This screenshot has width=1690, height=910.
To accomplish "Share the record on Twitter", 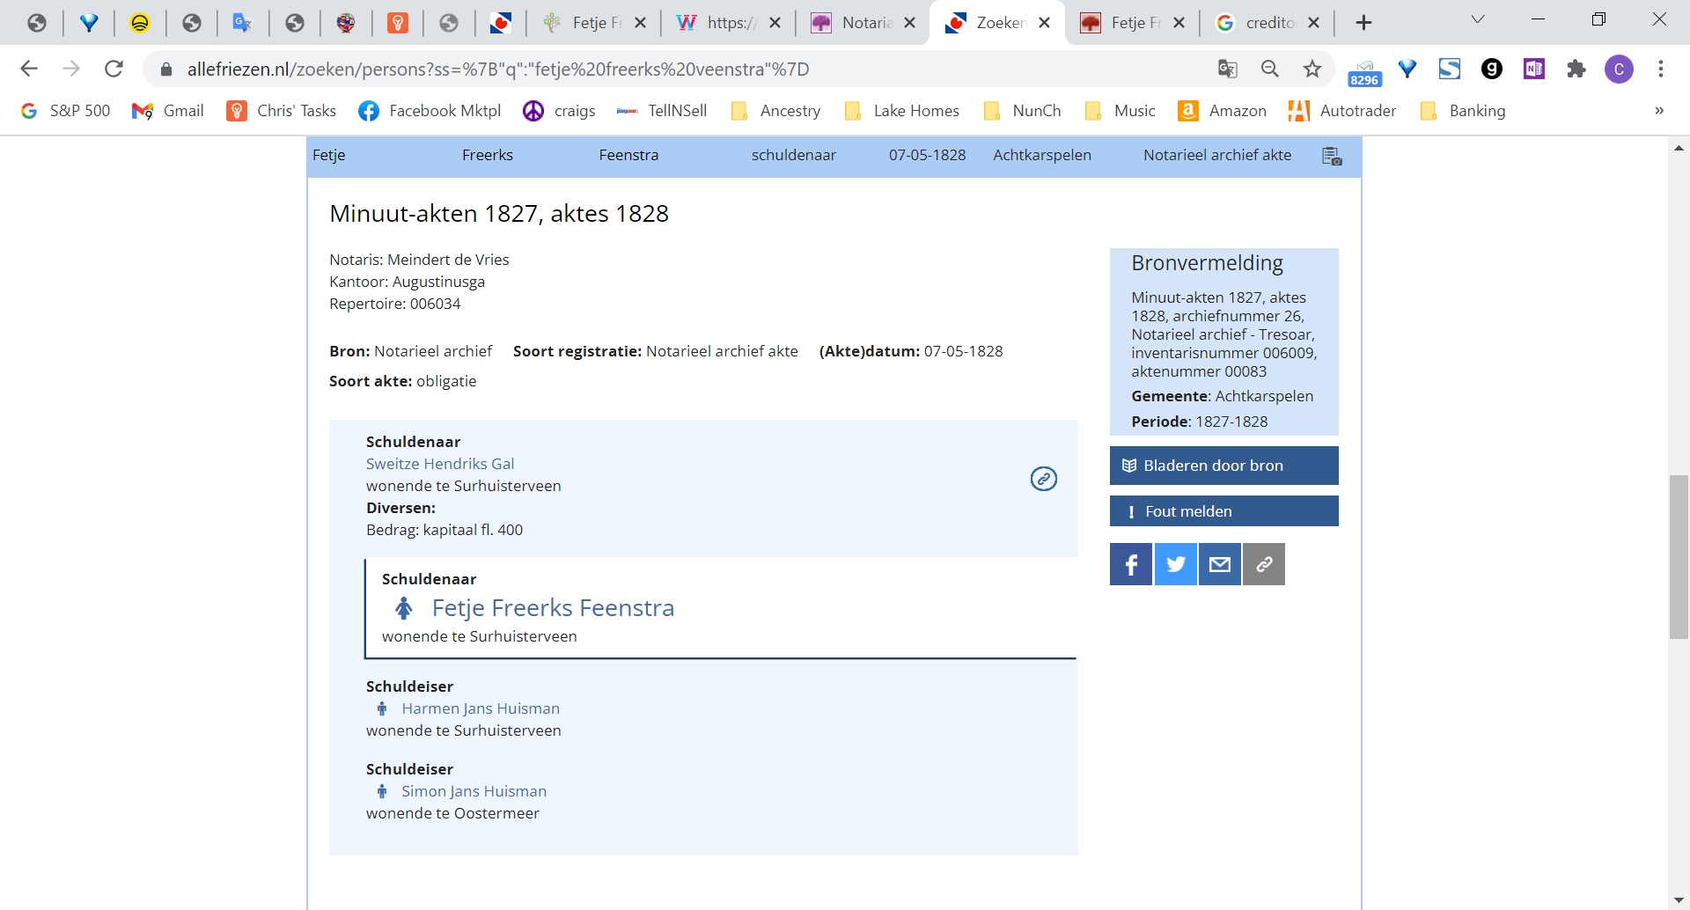I will 1175,563.
